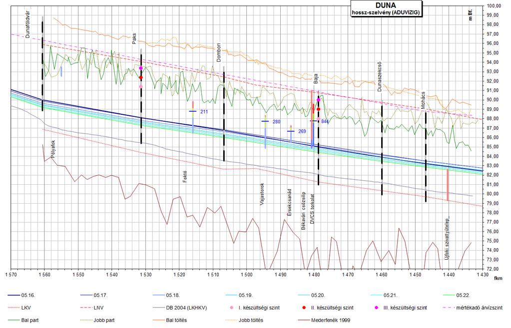Click the "100,00" vertical axis value
The height and width of the screenshot is (328, 511).
click(x=494, y=5)
